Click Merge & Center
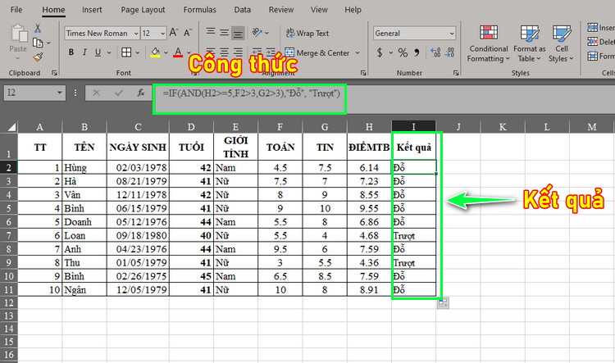 pyautogui.click(x=317, y=52)
